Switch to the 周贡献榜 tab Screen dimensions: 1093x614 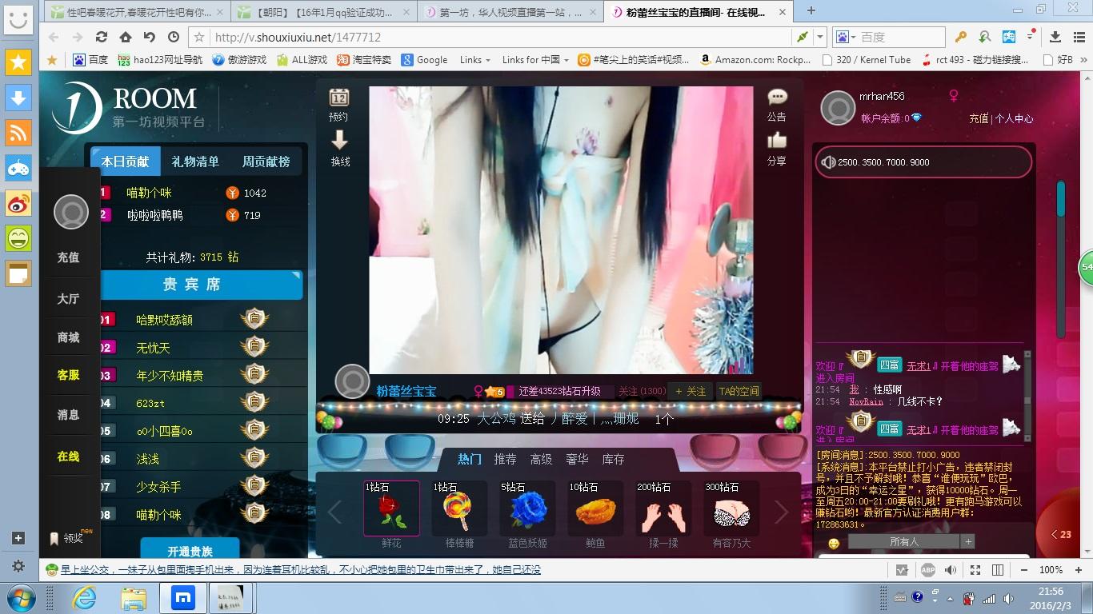266,161
